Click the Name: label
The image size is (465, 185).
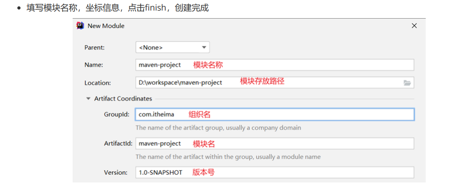click(x=94, y=65)
